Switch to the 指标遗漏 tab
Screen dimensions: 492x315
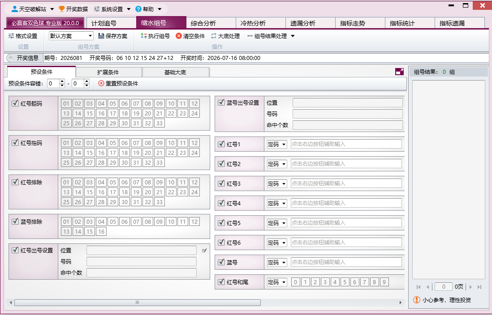point(460,23)
